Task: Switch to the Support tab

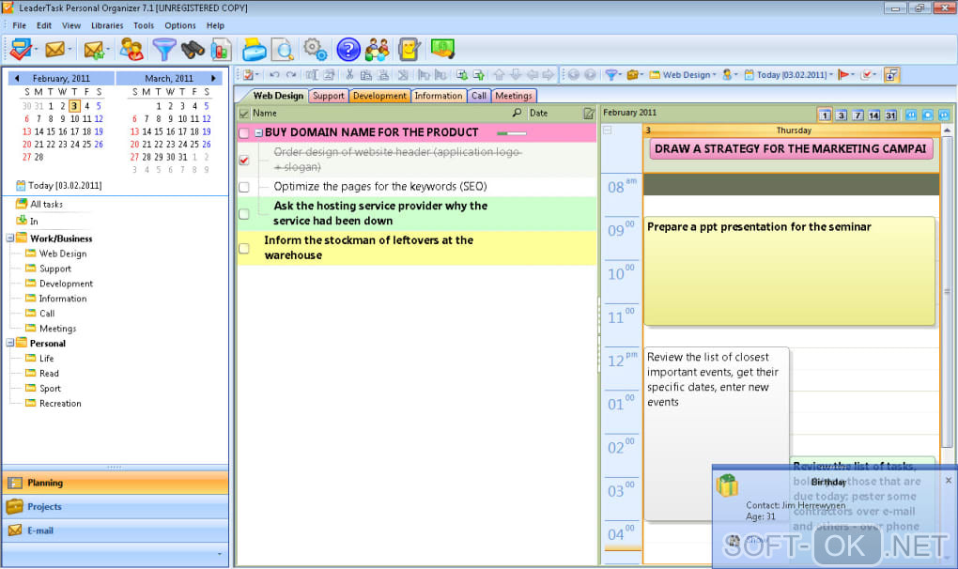Action: click(x=328, y=96)
